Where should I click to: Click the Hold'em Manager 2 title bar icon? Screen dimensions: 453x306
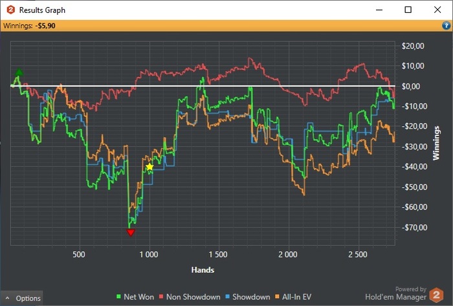coord(11,10)
